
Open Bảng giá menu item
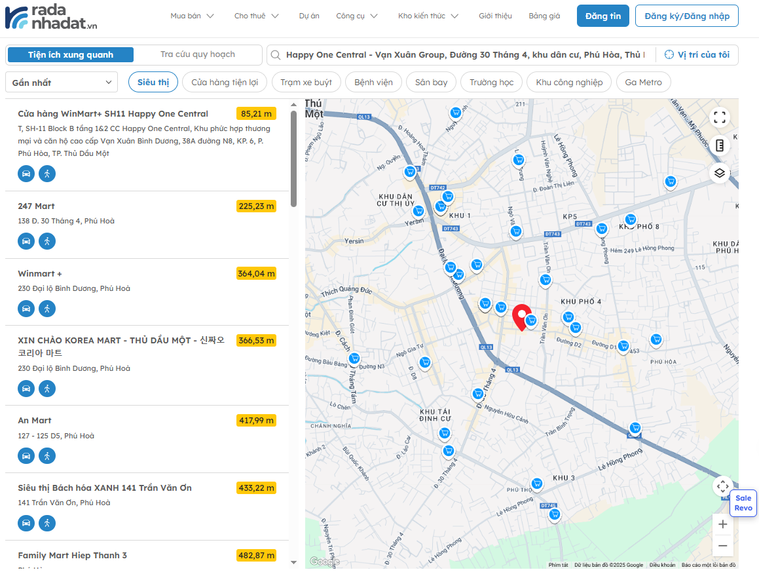point(544,16)
